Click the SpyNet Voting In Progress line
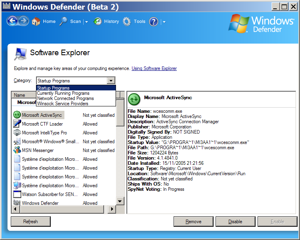 156,189
